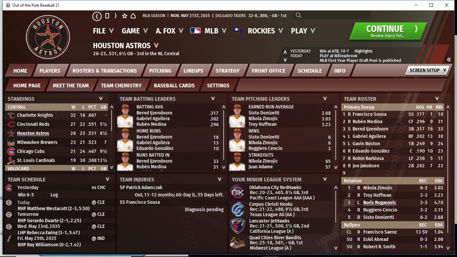Viewport: 457px width, 257px height.
Task: Click the Quad Cities River Bandits logo
Action: pos(237,243)
